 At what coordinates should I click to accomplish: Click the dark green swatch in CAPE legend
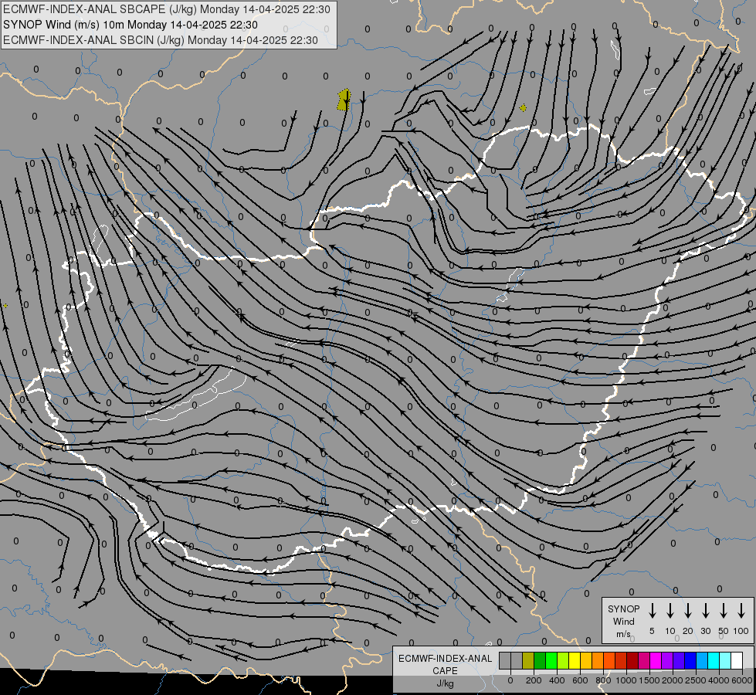click(x=540, y=660)
